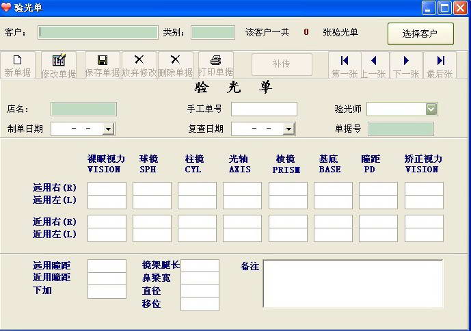471x331 pixels.
Task: Click the 棱镜 PRISM column header
Action: 286,164
